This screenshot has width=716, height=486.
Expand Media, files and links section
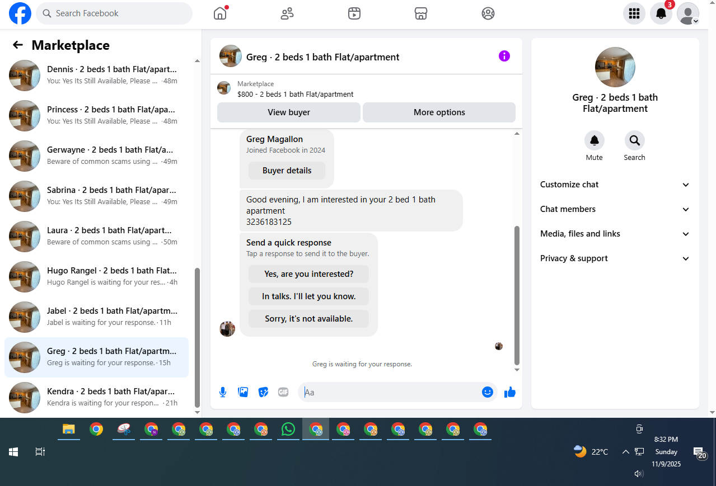pyautogui.click(x=615, y=234)
